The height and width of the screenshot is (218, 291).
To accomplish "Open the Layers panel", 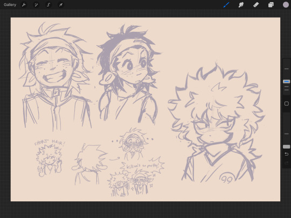I will coord(271,5).
